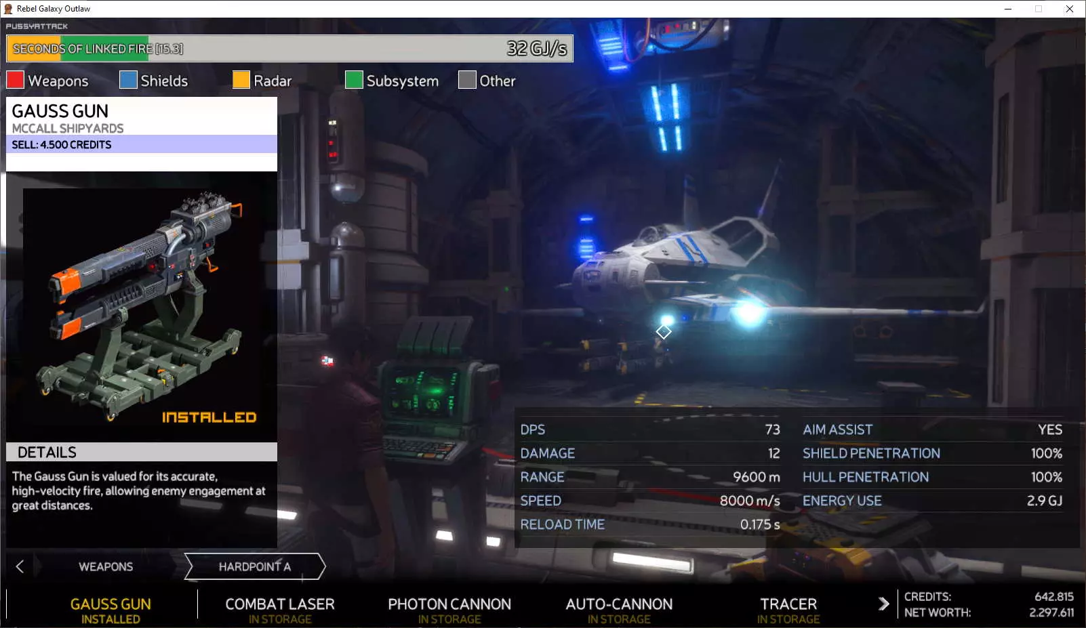Click the Shields legend label
The width and height of the screenshot is (1086, 628).
coord(164,81)
